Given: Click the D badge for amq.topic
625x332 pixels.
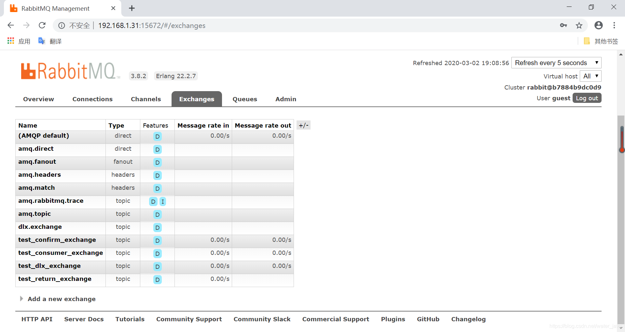Looking at the screenshot, I should point(158,214).
